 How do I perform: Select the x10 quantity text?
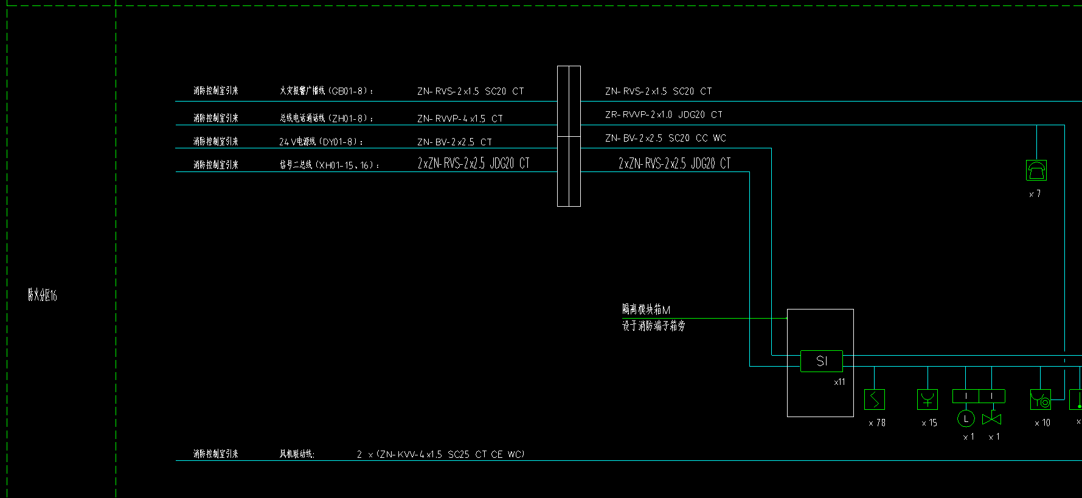click(x=1042, y=423)
